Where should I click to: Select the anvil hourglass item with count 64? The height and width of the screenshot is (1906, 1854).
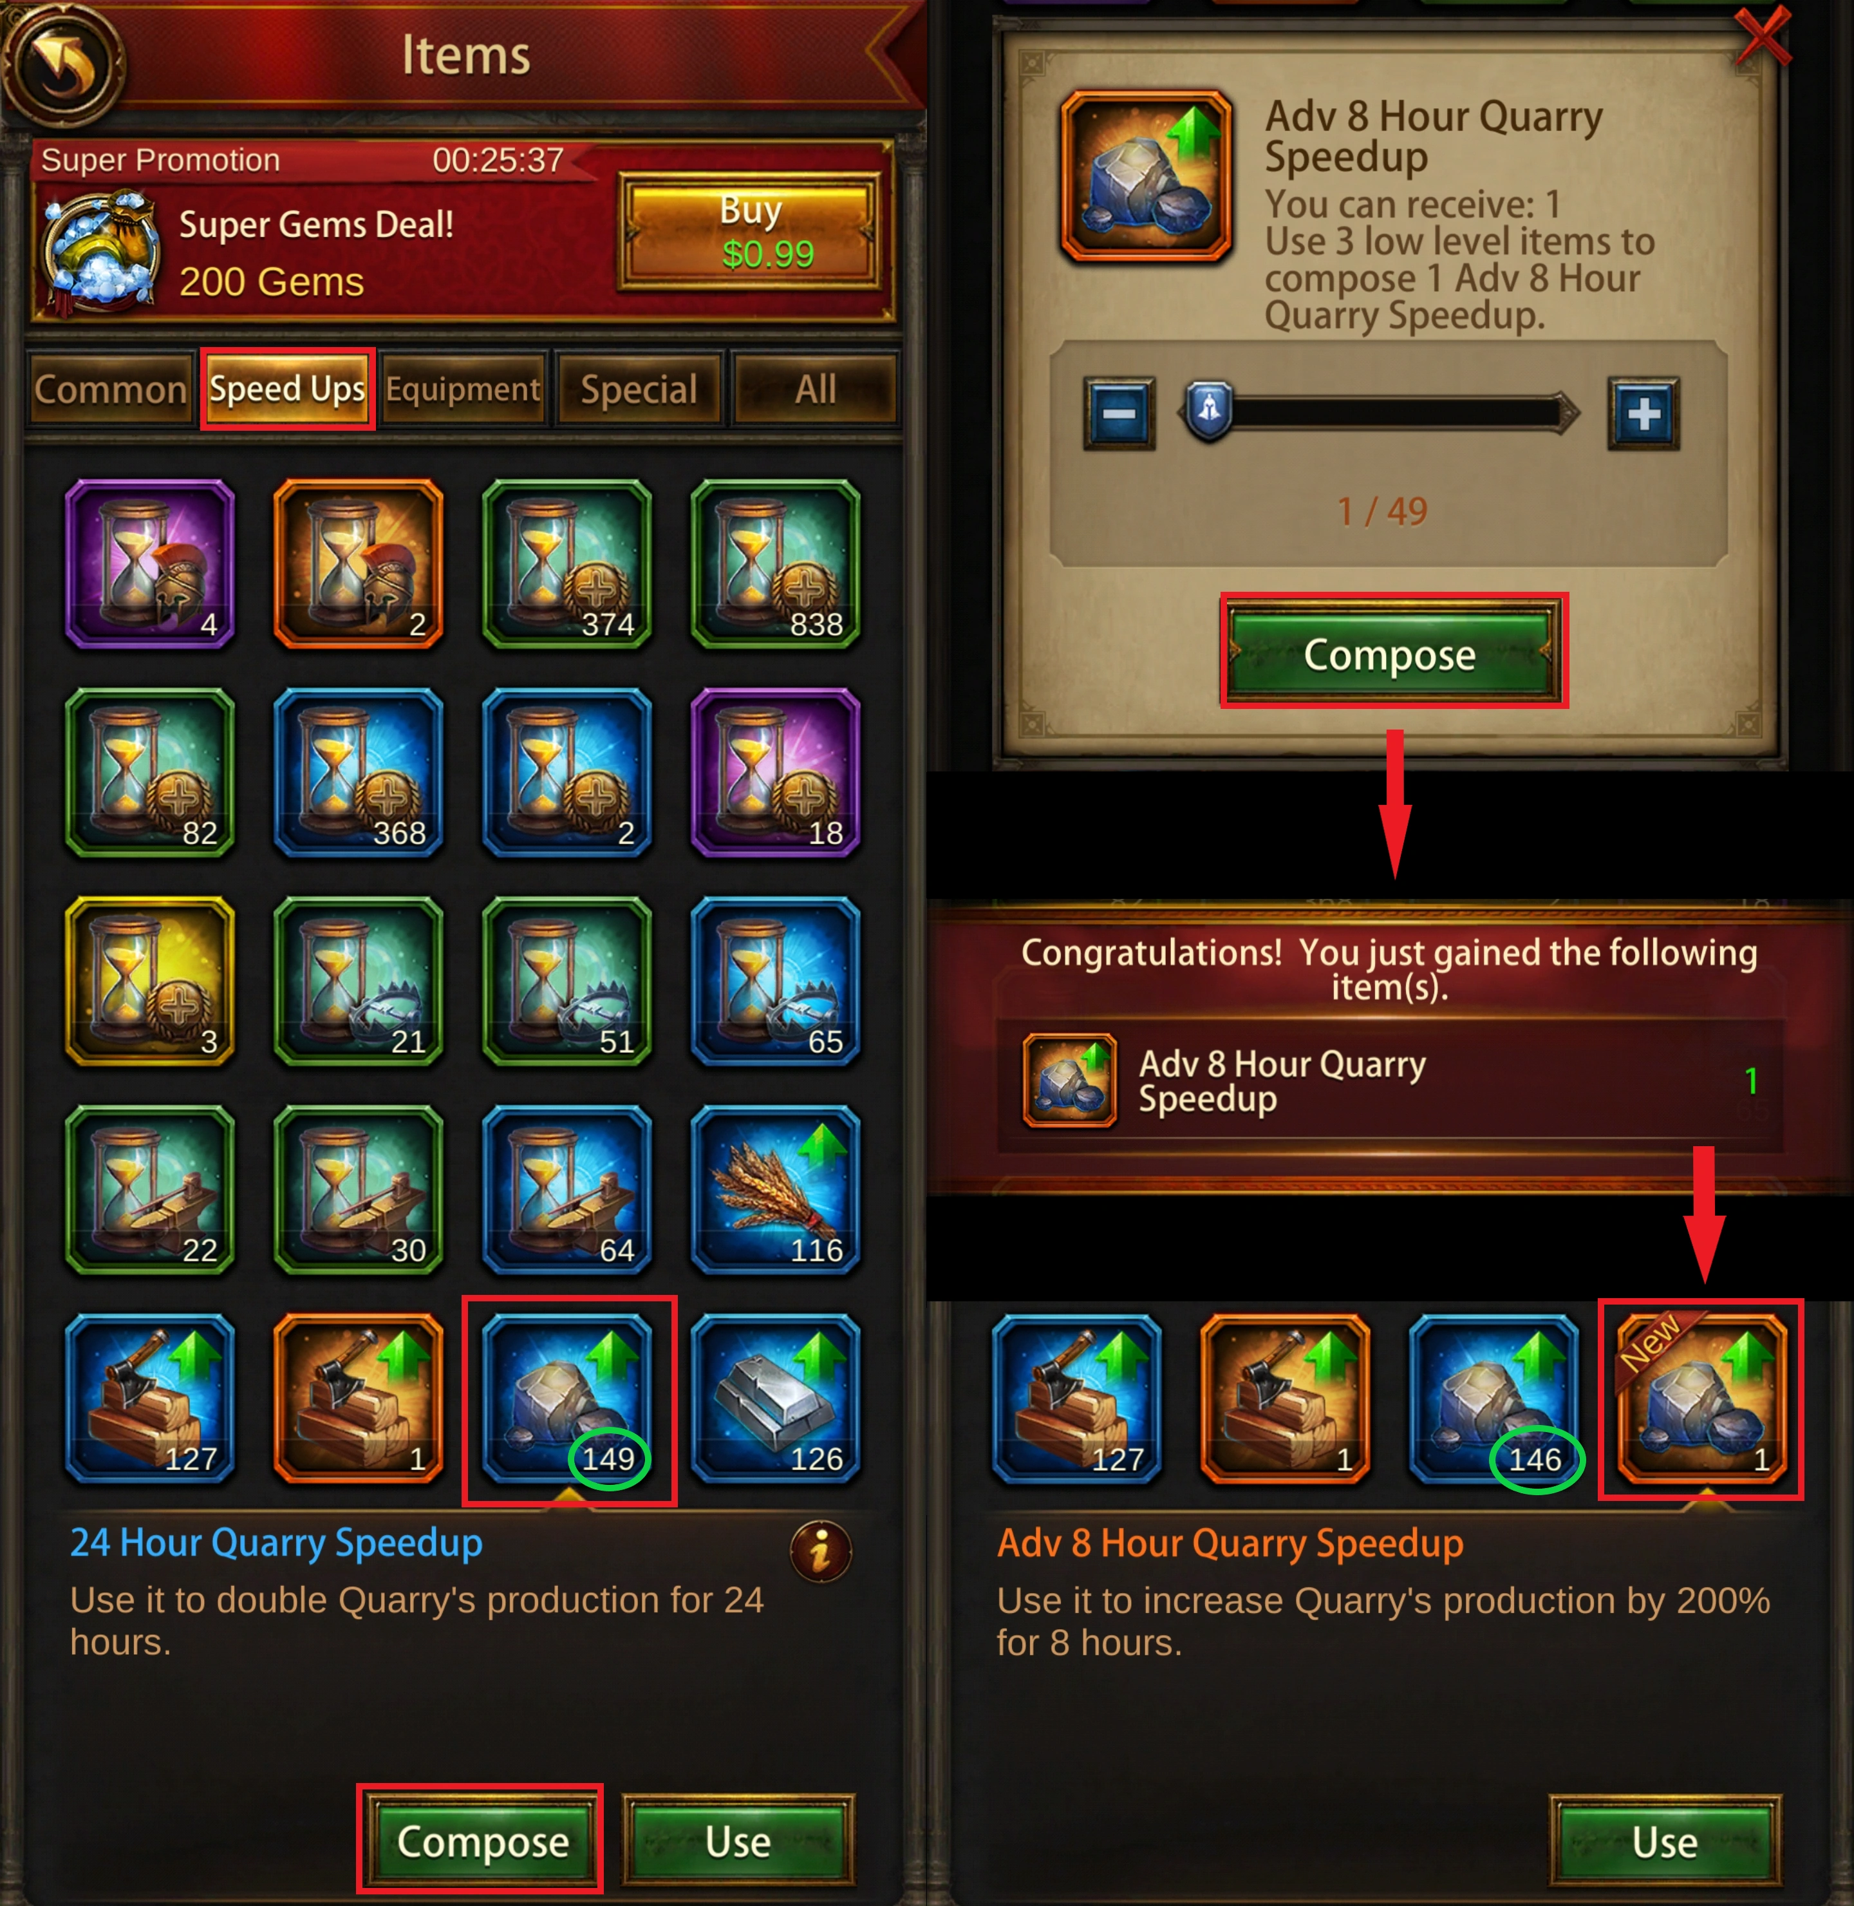tap(568, 1189)
